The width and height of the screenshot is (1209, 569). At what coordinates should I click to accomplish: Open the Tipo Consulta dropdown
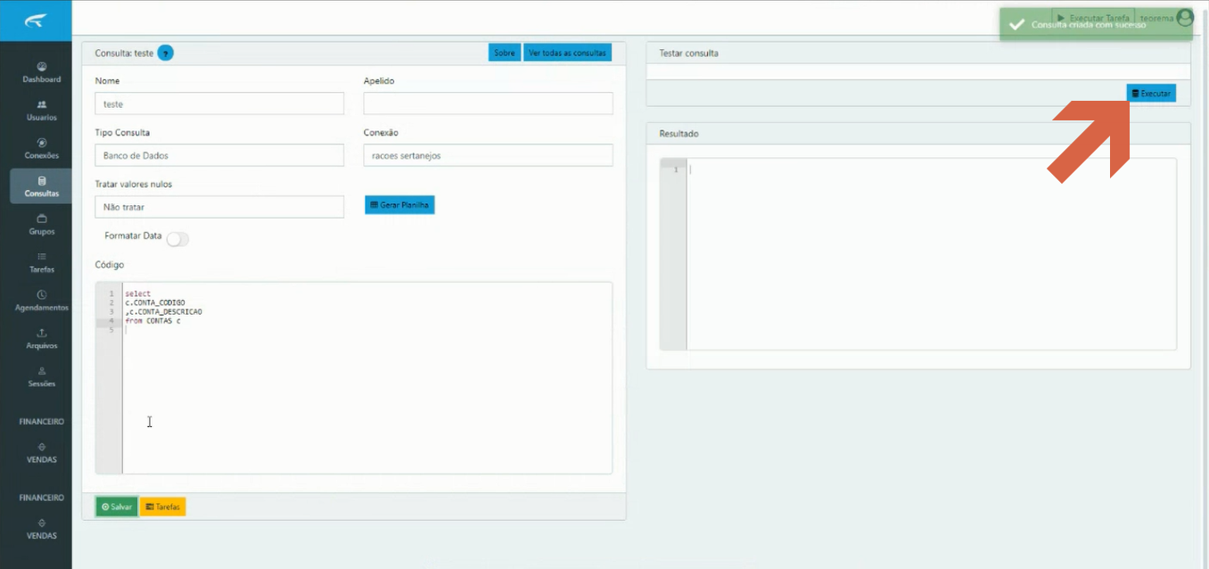(219, 155)
